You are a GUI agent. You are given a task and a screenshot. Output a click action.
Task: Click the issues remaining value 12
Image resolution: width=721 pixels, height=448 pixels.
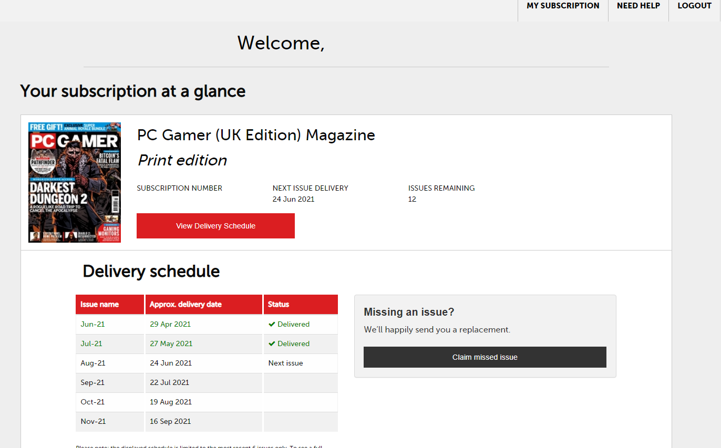[412, 199]
